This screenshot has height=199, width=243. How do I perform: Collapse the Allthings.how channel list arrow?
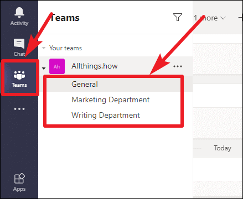tap(44, 69)
